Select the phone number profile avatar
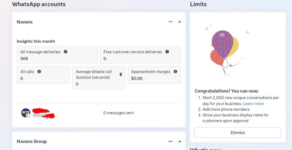Viewport: 292px width, 150px height. point(26,113)
